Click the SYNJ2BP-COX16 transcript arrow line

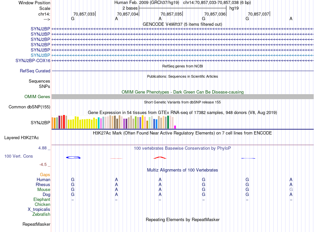182,60
